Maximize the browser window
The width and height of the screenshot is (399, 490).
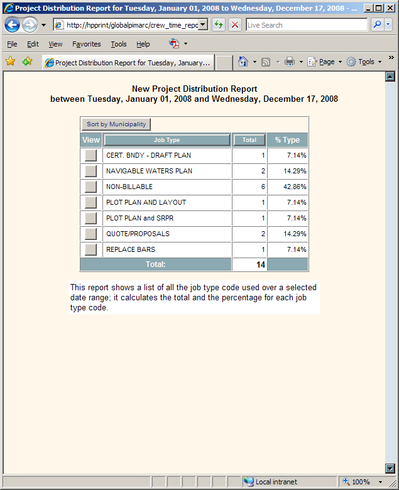[x=379, y=8]
